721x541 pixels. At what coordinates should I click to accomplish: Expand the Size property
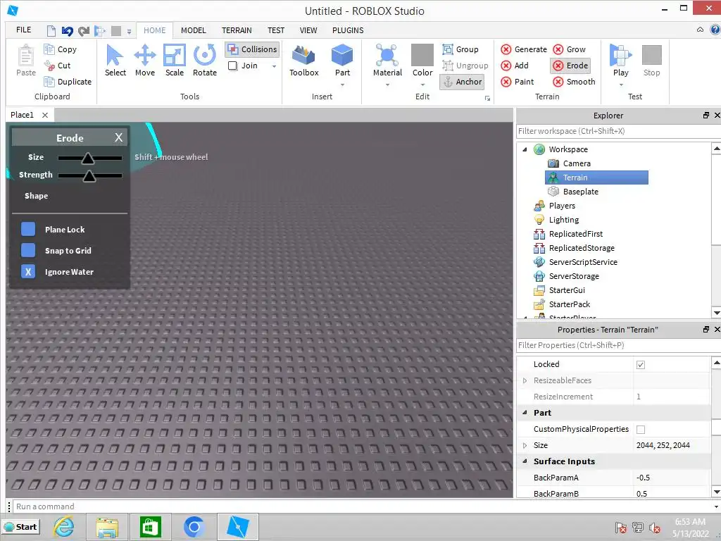click(x=525, y=445)
